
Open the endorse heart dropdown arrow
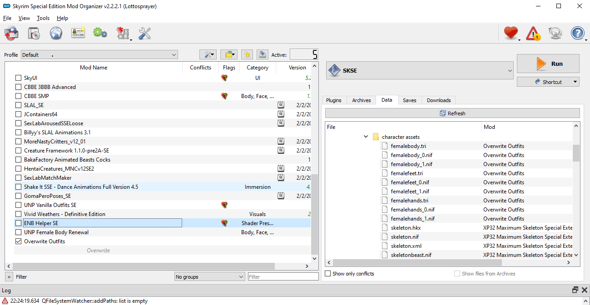tap(520, 40)
